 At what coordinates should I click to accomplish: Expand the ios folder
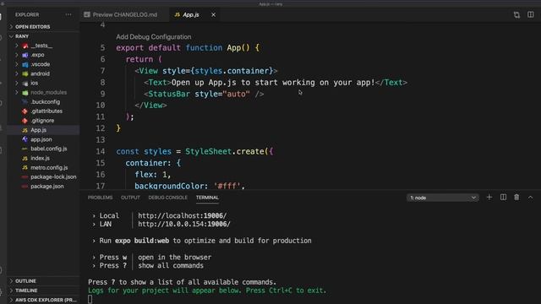pyautogui.click(x=16, y=83)
